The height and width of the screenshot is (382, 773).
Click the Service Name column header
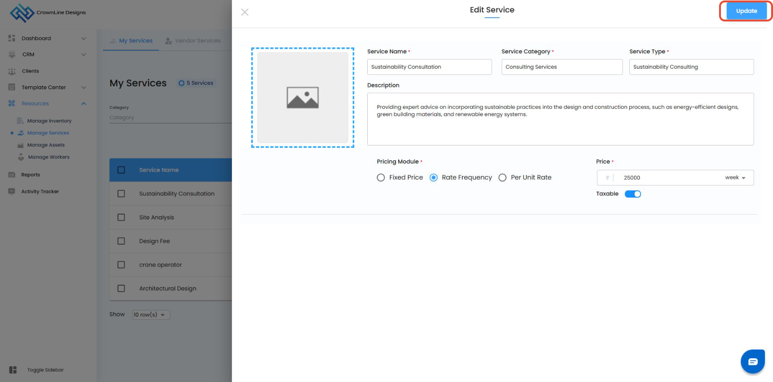click(159, 170)
